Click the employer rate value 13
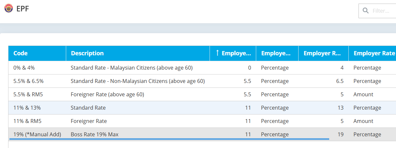Viewport: 396px width, 148px height. tap(341, 108)
